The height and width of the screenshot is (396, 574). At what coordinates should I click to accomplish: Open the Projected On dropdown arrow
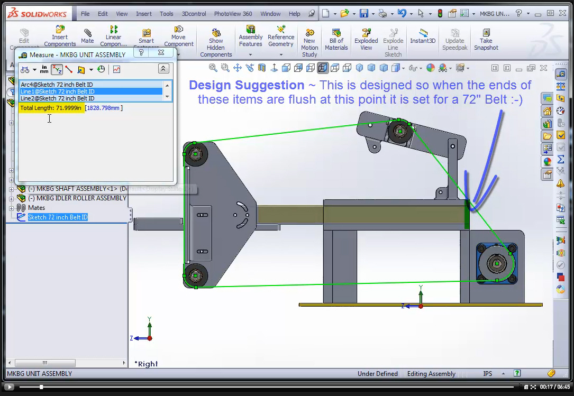pos(91,69)
